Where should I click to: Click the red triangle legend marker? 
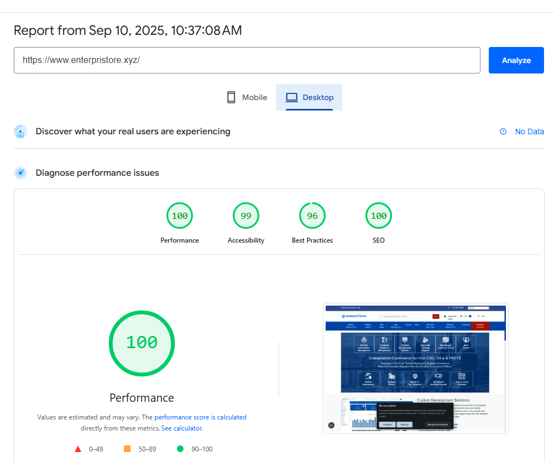(x=78, y=449)
